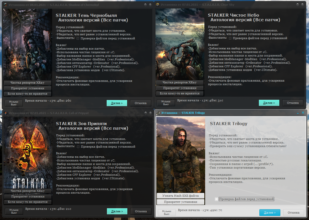Close the Shadow of Chernobyl installer window
The width and height of the screenshot is (309, 220).
point(150,5)
